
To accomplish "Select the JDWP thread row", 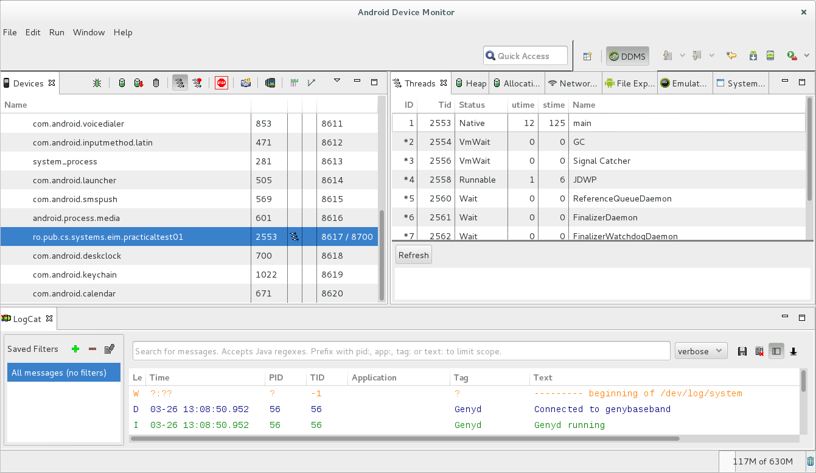I will pyautogui.click(x=599, y=180).
